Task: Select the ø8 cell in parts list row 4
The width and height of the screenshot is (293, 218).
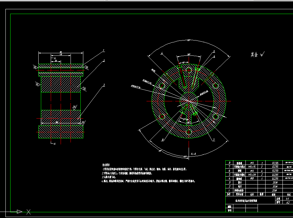Action: (x=252, y=178)
